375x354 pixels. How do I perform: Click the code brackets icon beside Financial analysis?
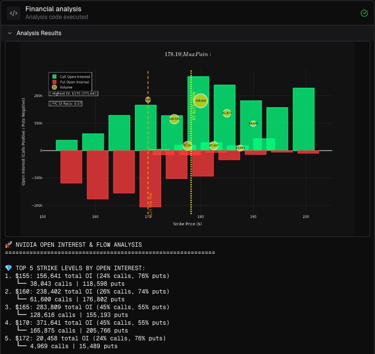(14, 13)
